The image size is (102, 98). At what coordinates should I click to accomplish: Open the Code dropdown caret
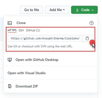click(93, 10)
